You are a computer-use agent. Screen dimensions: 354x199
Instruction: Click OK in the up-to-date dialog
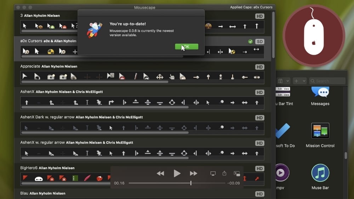187,47
